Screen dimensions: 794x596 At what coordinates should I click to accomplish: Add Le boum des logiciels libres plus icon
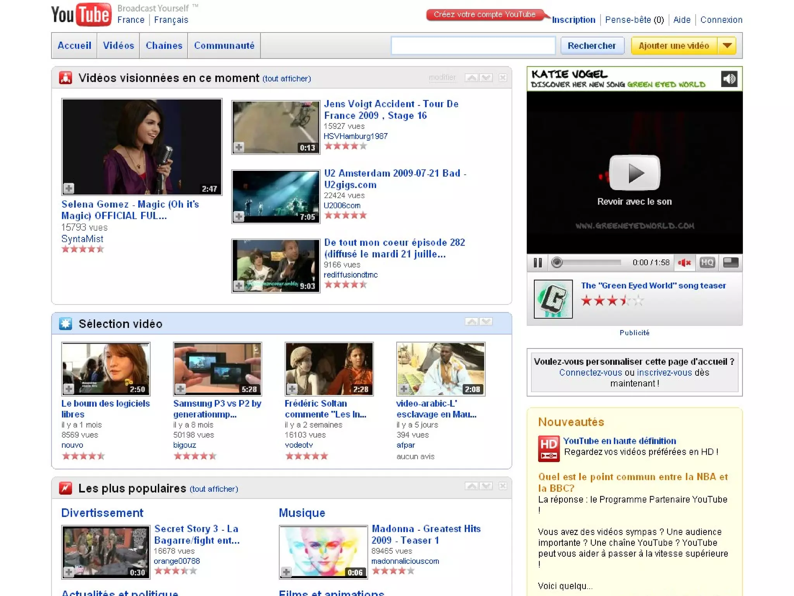pyautogui.click(x=69, y=388)
